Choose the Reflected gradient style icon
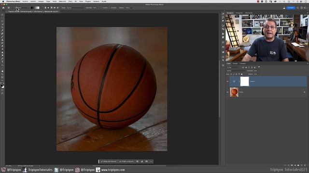This screenshot has width=309, height=173. pos(55,8)
